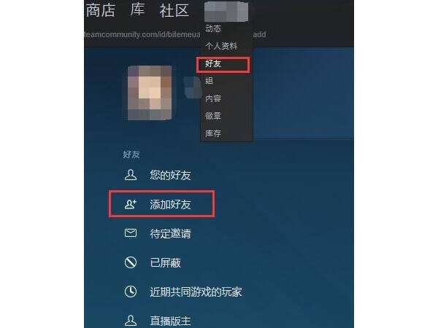Expand the blurred username menu in top bar
438x328 pixels.
click(226, 12)
